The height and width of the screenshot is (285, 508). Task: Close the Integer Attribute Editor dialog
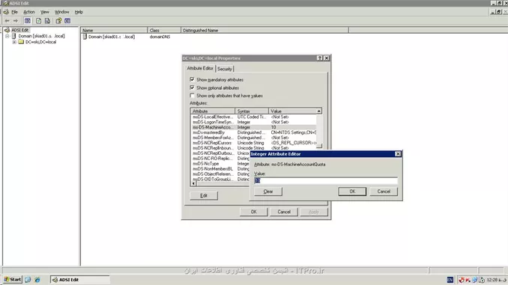[x=398, y=154]
